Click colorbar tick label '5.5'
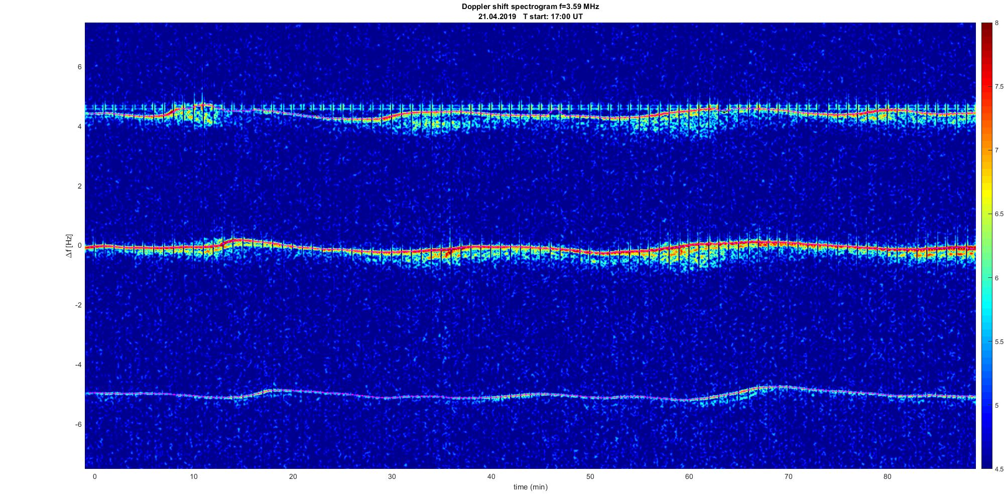This screenshot has width=1004, height=503. point(999,342)
